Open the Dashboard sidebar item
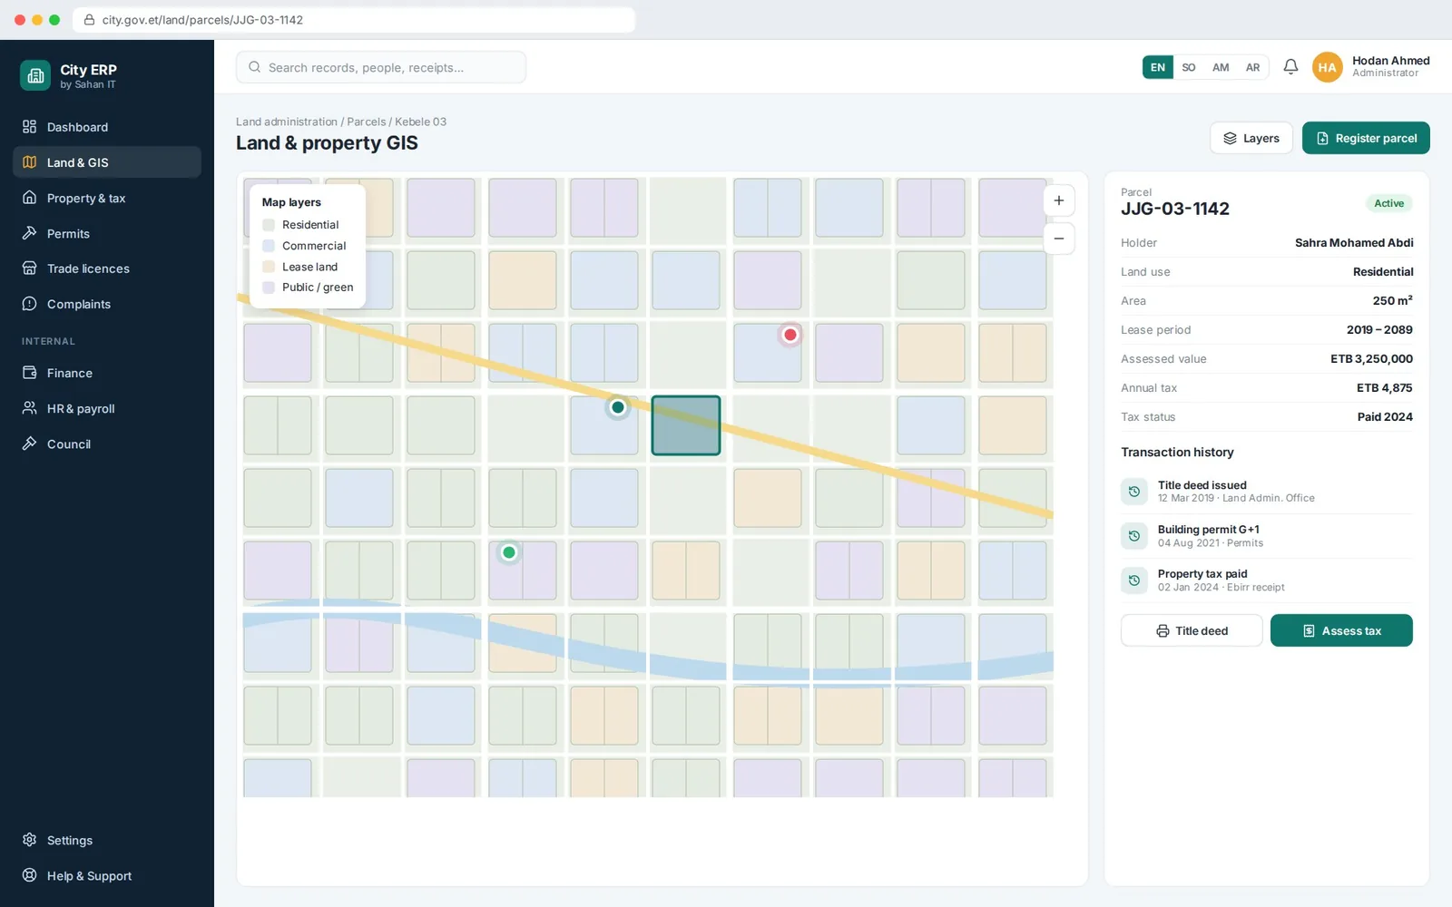This screenshot has height=907, width=1452. pyautogui.click(x=107, y=127)
